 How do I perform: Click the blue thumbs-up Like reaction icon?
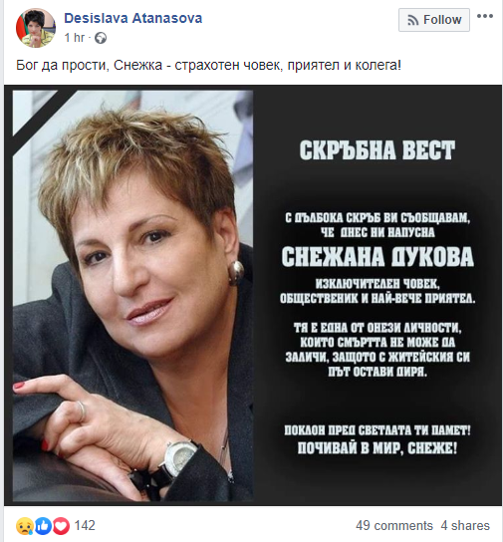click(43, 526)
